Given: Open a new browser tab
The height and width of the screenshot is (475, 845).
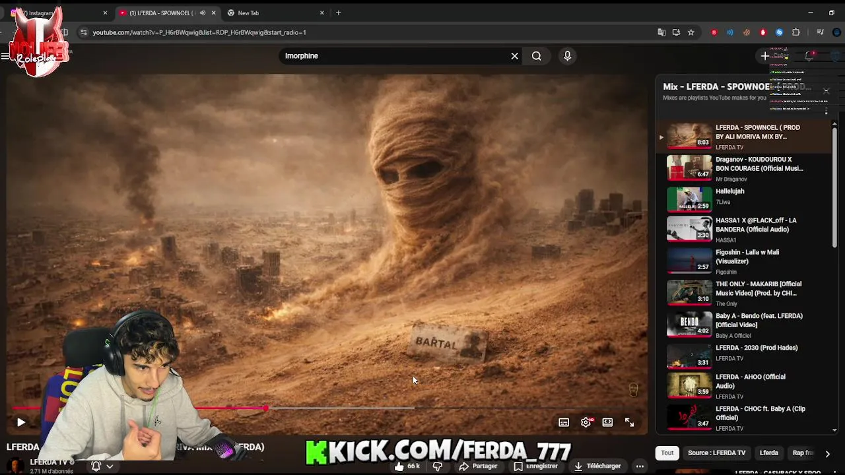Looking at the screenshot, I should click(339, 13).
